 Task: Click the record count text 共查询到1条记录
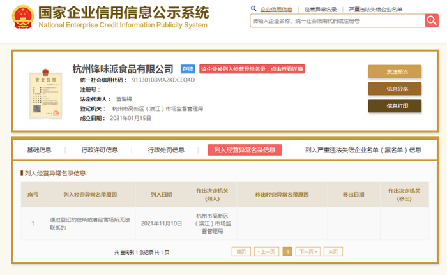[134, 252]
